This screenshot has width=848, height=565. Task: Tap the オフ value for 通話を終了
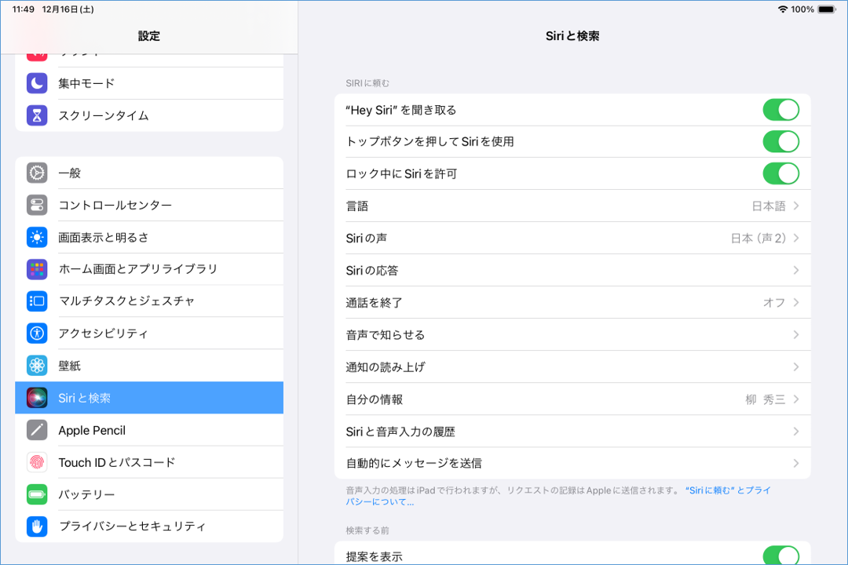pos(774,302)
